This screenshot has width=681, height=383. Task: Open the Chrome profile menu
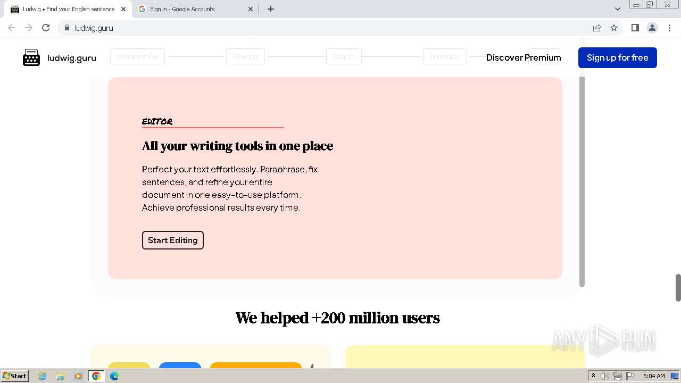point(652,28)
